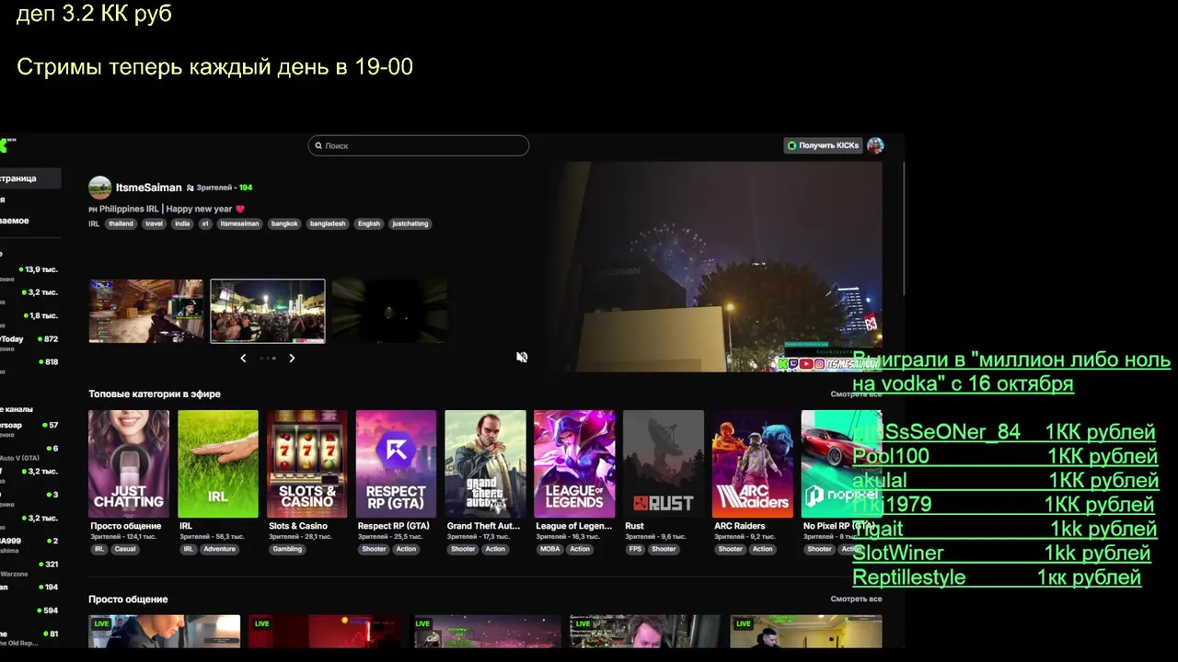Select the thailand tag
1178x662 pixels.
pos(121,223)
